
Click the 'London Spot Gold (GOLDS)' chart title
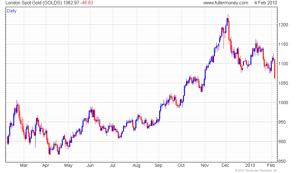click(34, 3)
